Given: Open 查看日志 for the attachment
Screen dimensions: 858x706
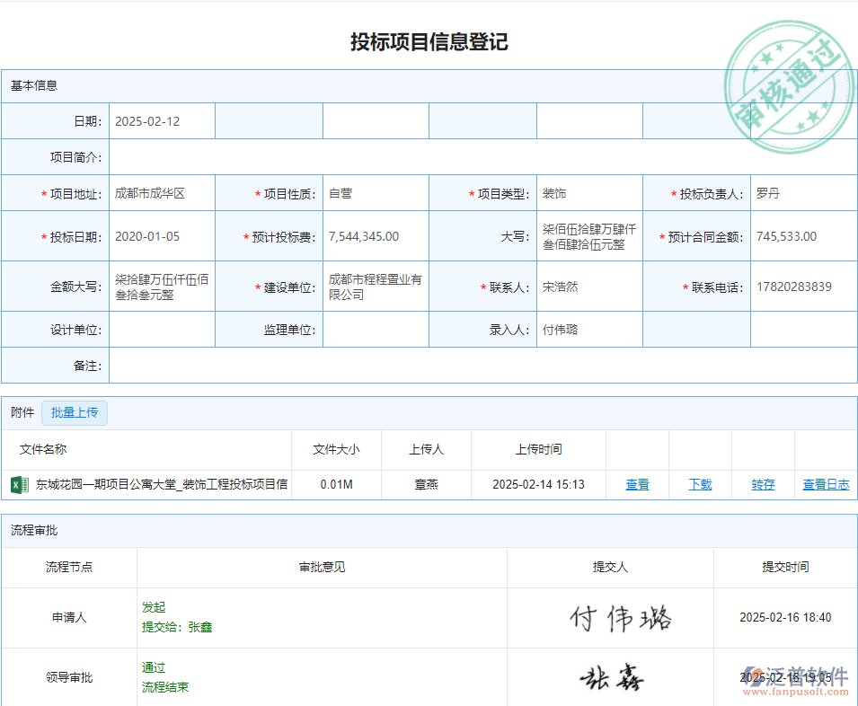Looking at the screenshot, I should (x=826, y=484).
